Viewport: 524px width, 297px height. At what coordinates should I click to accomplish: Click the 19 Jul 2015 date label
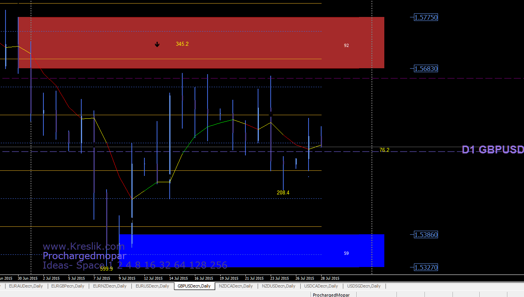click(x=229, y=278)
